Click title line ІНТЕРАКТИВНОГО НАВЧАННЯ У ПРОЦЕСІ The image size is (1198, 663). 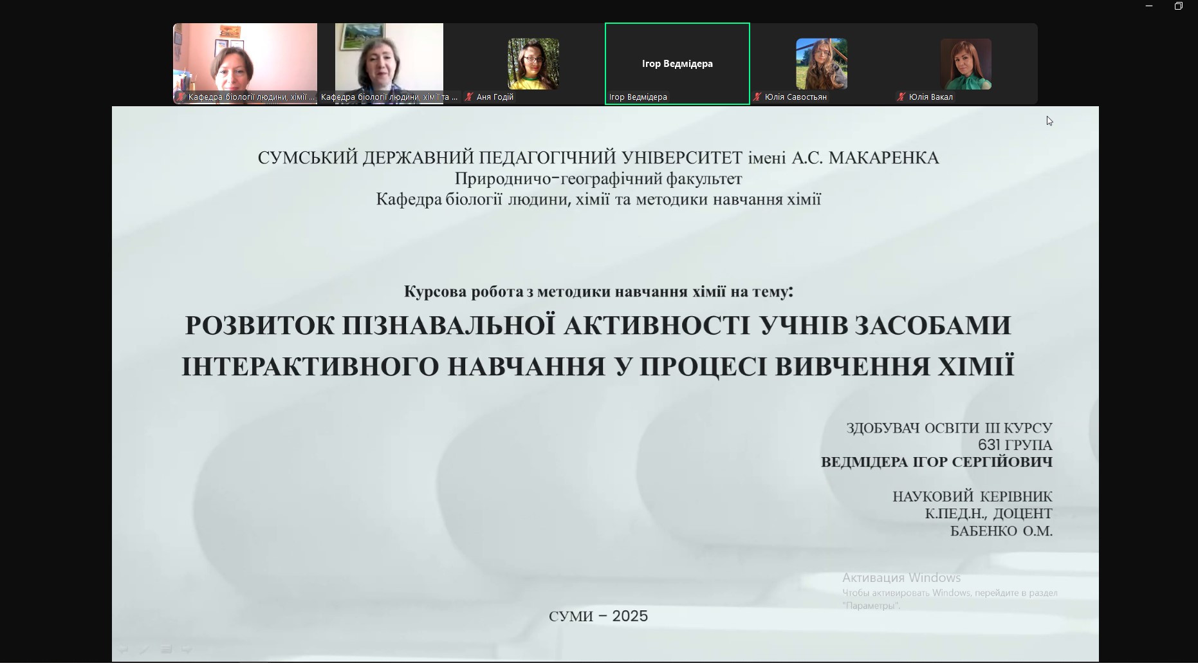coord(598,366)
